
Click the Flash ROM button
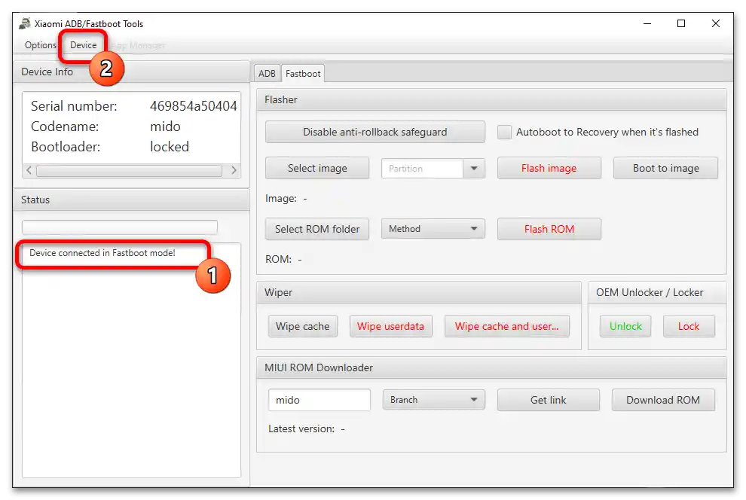click(x=549, y=229)
